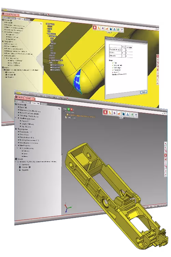The width and height of the screenshot is (171, 257).
Task: Click the green export icon in the lower window toolbar
Action: (x=132, y=114)
